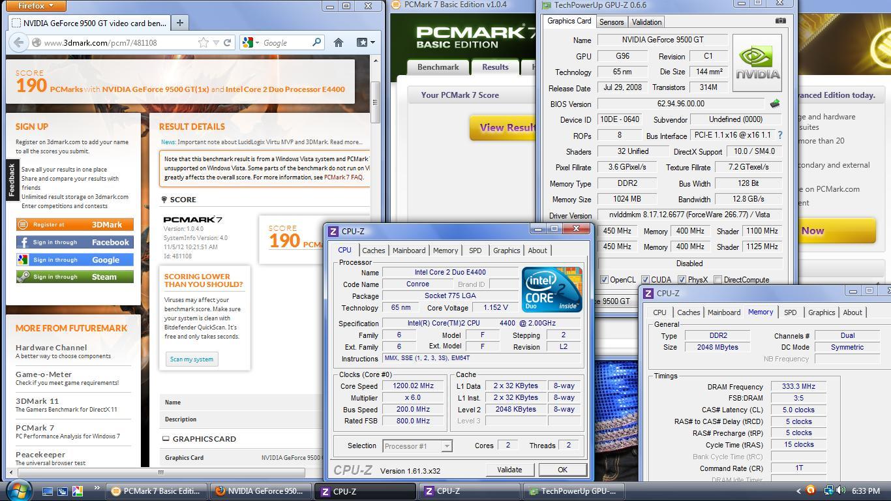Screen dimensions: 891x501
Task: Open the Feedback side tab
Action: [12, 180]
